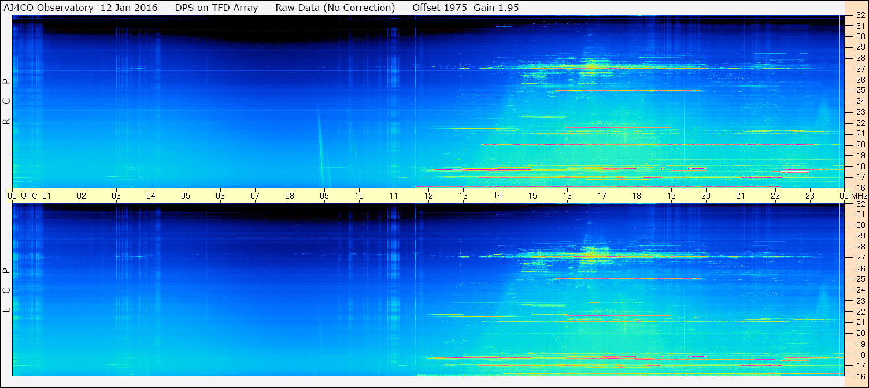Image resolution: width=869 pixels, height=388 pixels.
Task: Click the slanted burst streak near 09 UTC in RCP
Action: tap(321, 147)
